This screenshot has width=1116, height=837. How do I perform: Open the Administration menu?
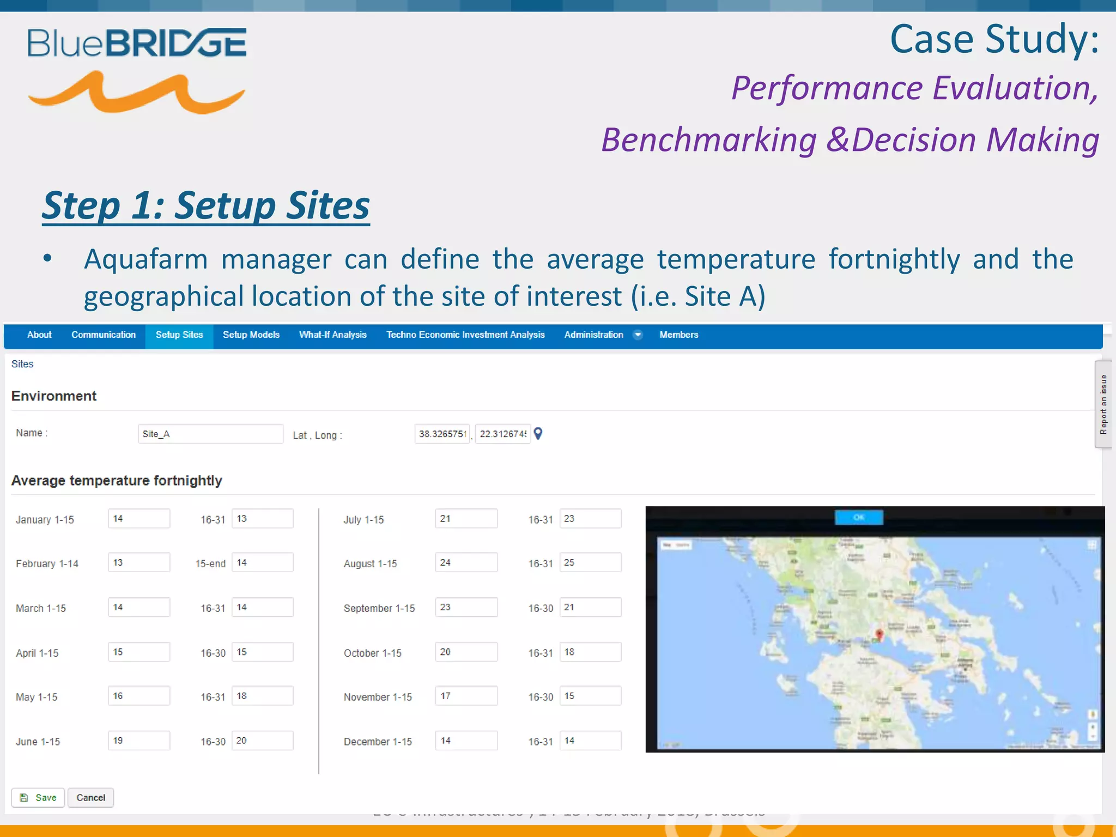(x=594, y=335)
